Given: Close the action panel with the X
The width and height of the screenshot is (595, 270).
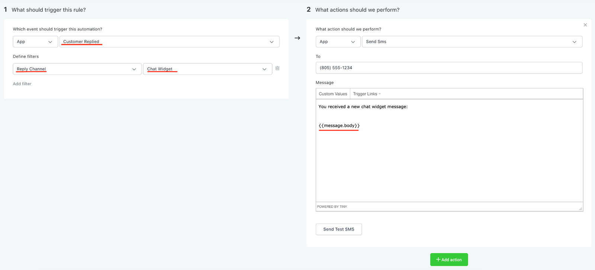Looking at the screenshot, I should pos(585,25).
